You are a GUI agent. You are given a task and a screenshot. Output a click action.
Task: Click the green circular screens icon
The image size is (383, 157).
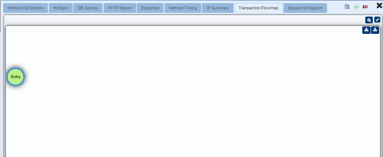coord(356,6)
